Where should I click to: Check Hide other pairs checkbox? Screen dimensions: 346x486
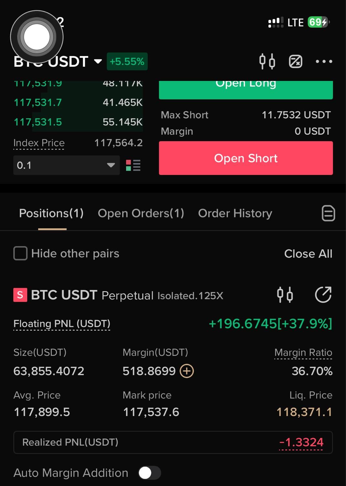coord(20,253)
